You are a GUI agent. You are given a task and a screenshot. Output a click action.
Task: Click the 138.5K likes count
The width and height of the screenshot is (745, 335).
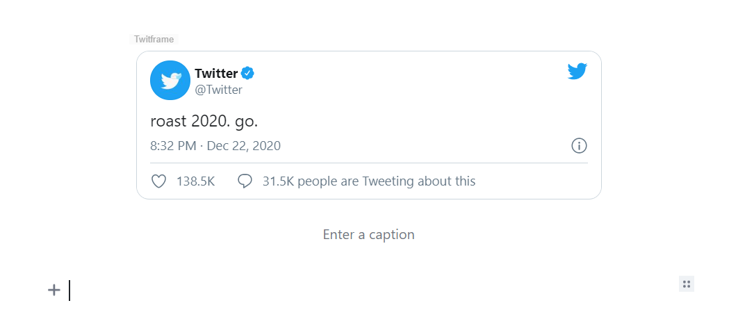(195, 181)
